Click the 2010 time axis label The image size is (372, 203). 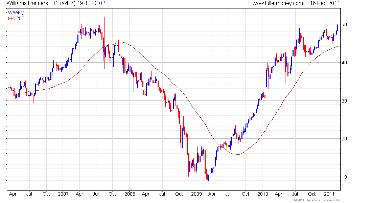[x=263, y=194]
